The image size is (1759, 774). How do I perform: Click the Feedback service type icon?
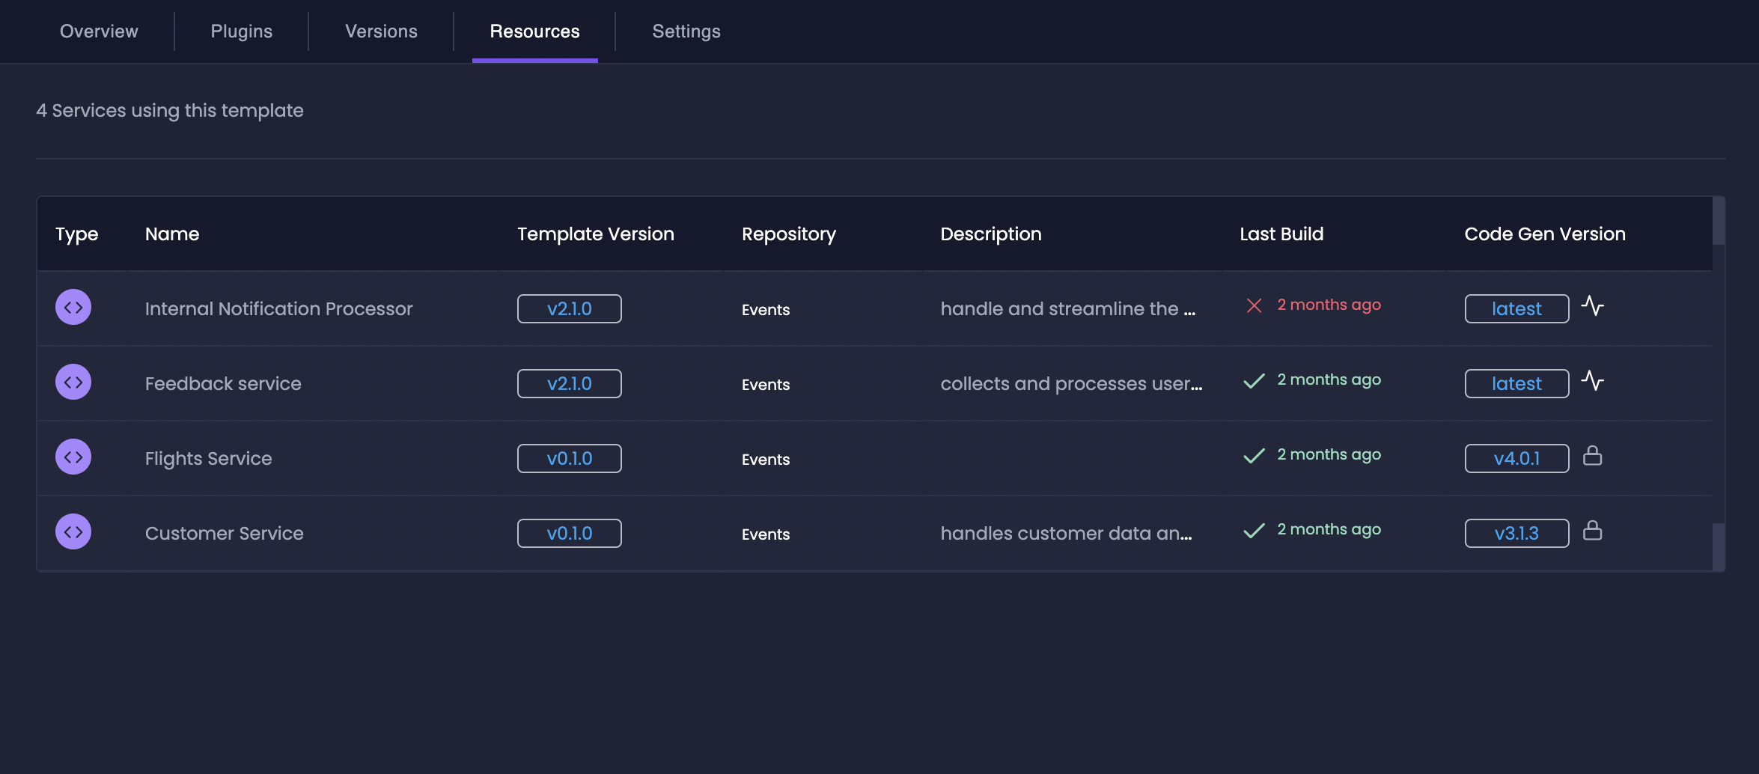tap(73, 383)
